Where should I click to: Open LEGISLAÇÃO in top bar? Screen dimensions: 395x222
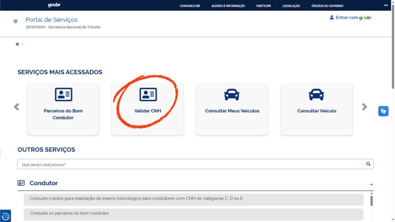[x=291, y=6]
